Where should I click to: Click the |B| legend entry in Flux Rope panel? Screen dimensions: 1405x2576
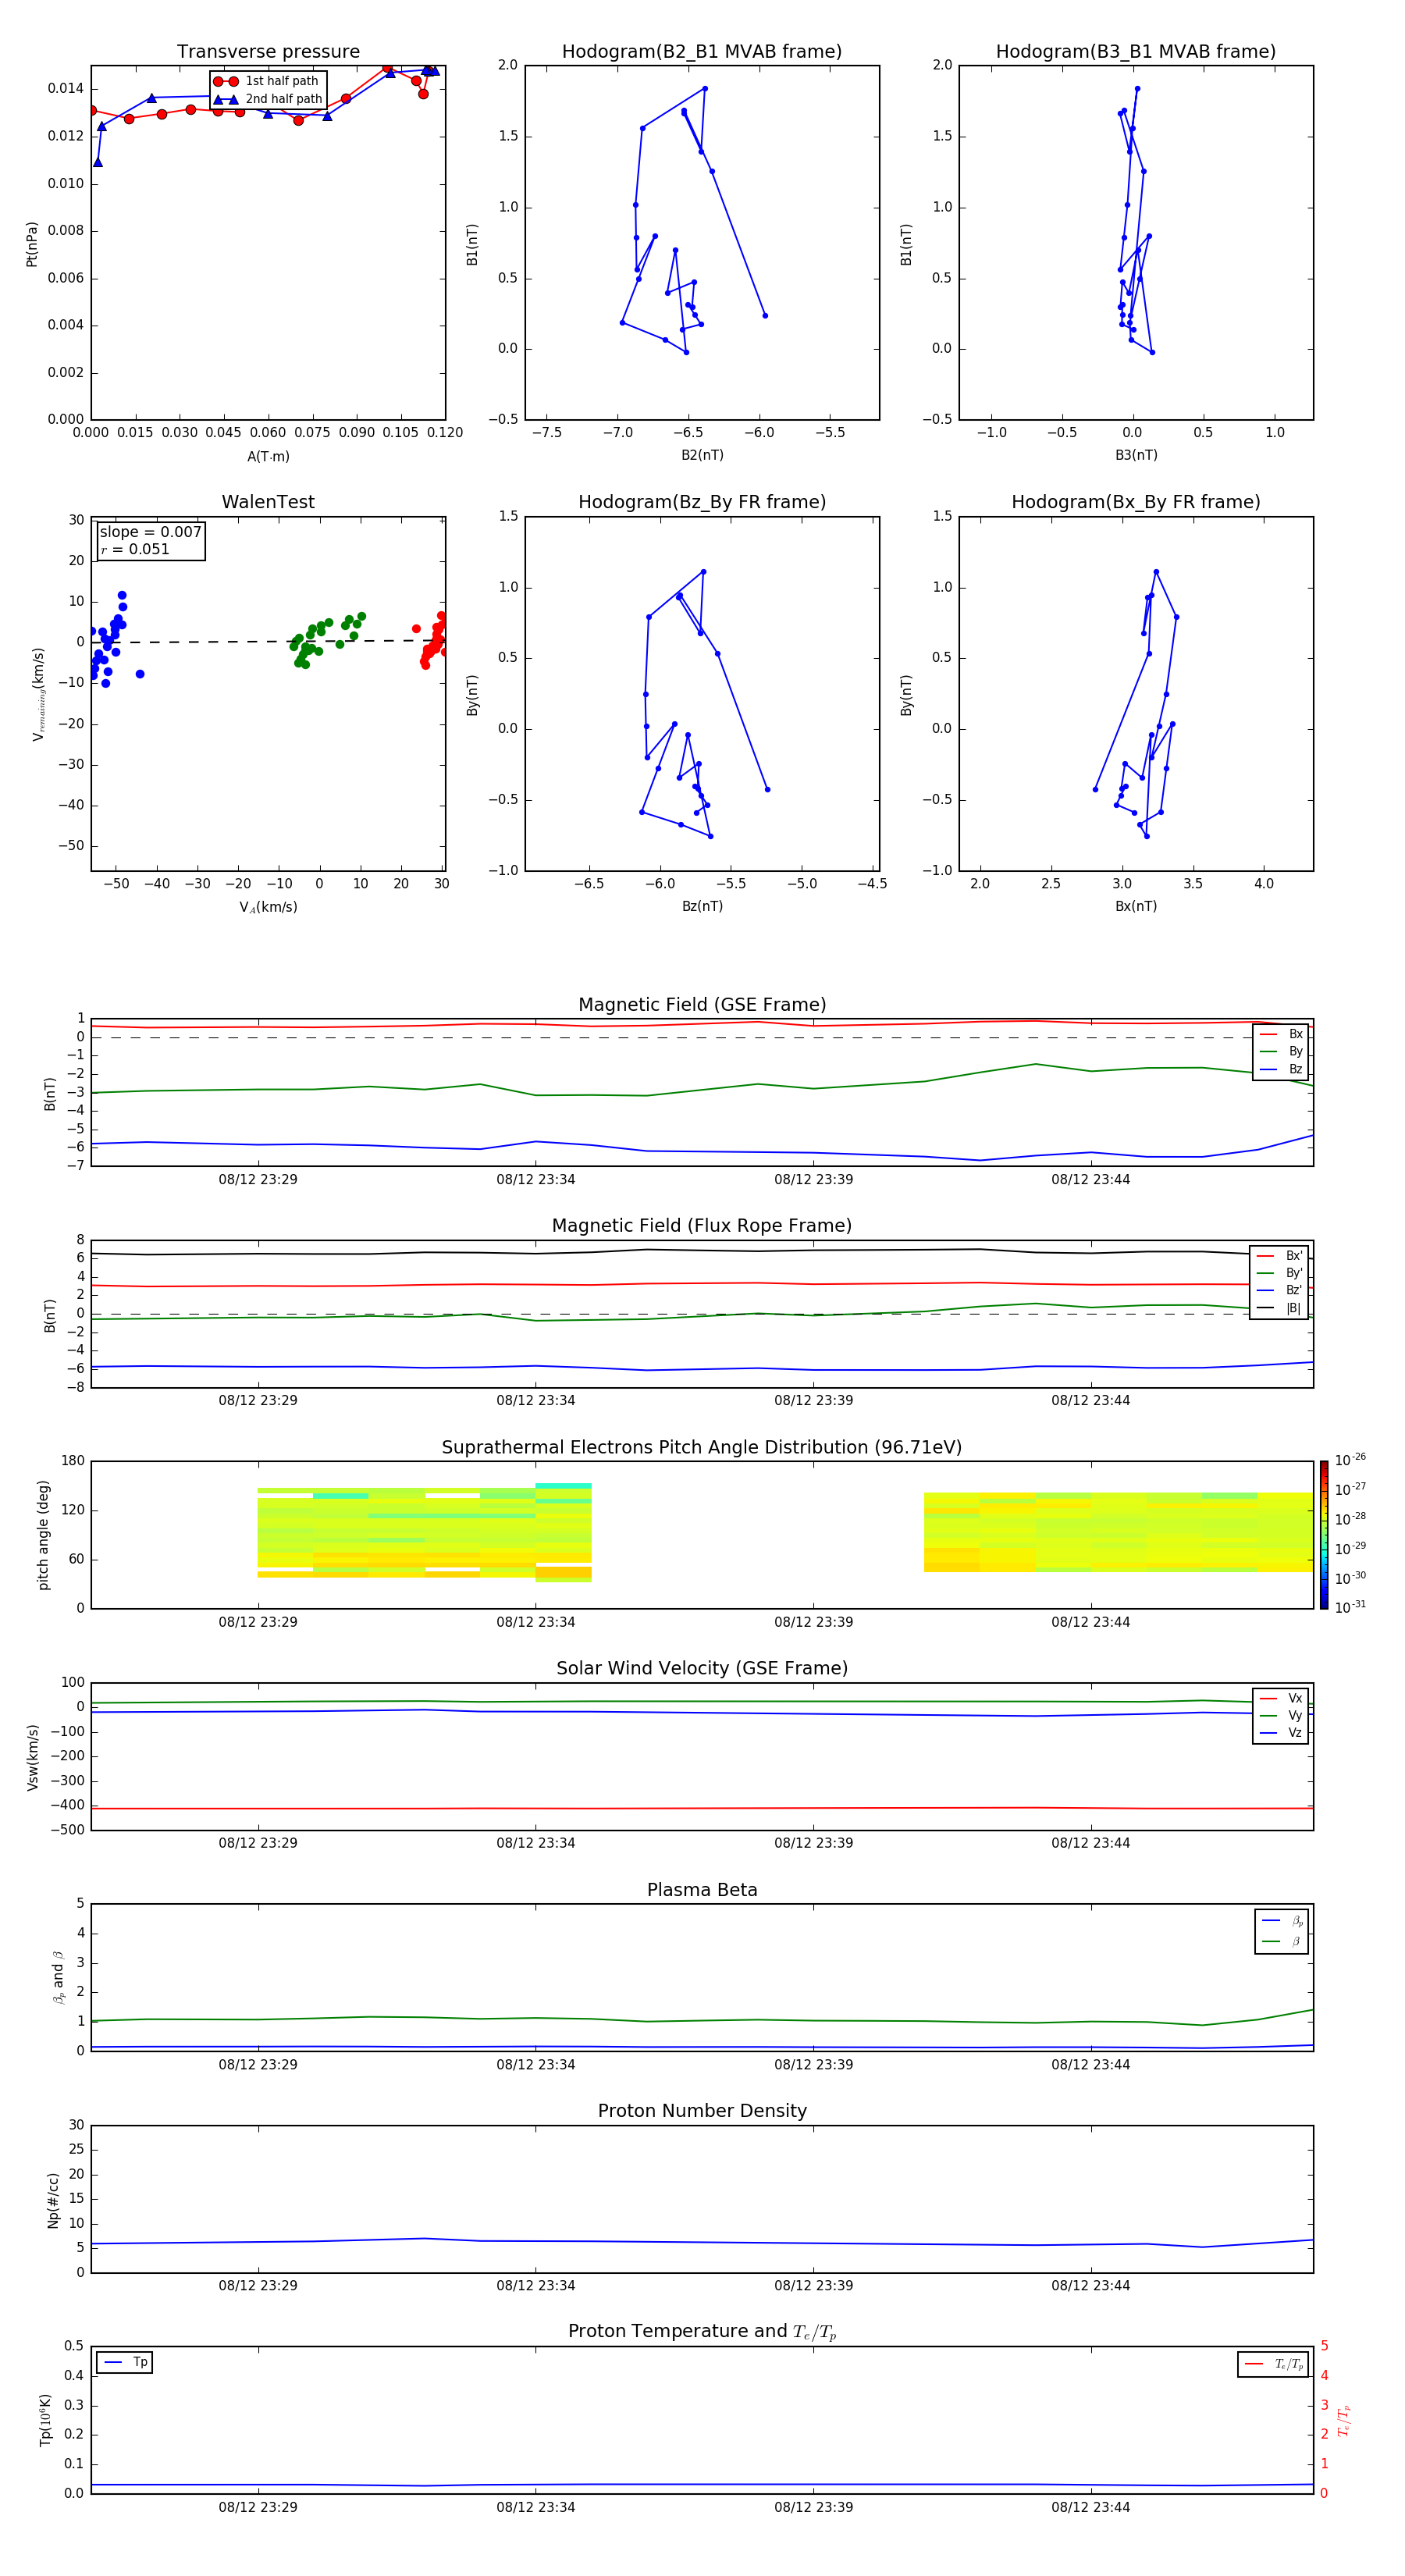coord(1279,1308)
